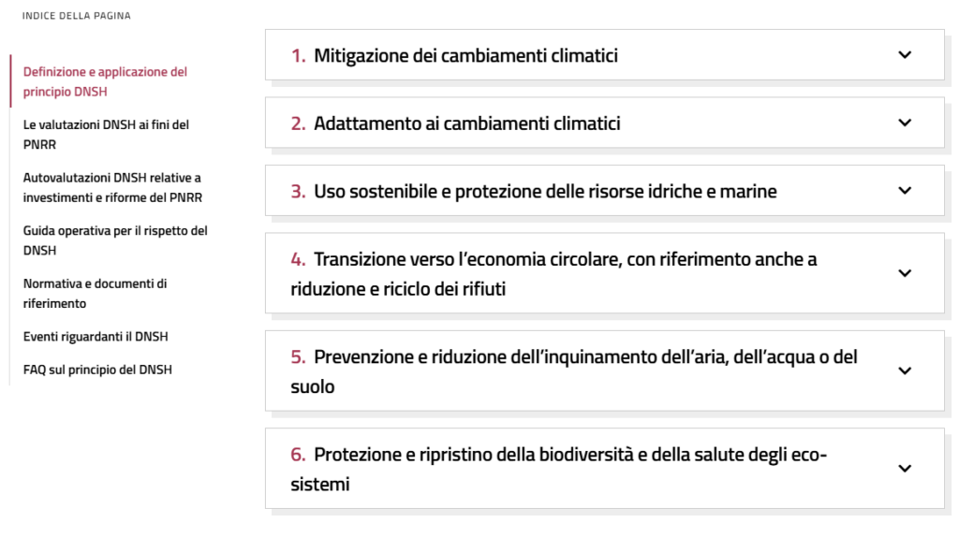This screenshot has height=537, width=959.
Task: Navigate to Normativa e documenti di riferimento
Action: point(95,293)
